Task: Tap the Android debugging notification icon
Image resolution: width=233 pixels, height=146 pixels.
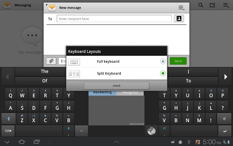Action: (x=181, y=142)
